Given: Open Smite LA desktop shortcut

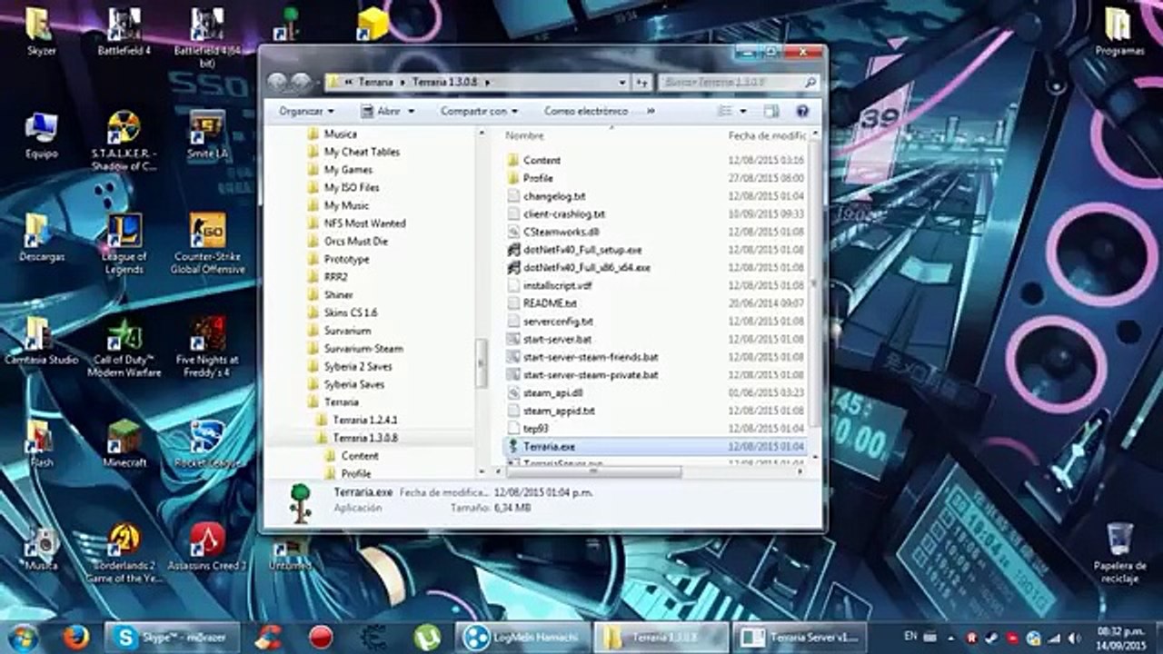Looking at the screenshot, I should (x=207, y=134).
